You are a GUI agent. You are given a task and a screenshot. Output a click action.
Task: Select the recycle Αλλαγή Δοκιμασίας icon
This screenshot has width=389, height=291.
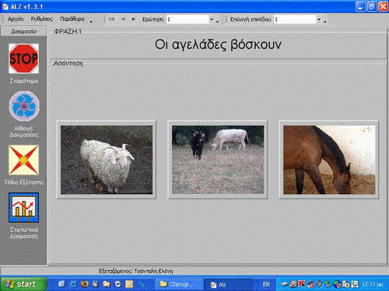tap(24, 106)
